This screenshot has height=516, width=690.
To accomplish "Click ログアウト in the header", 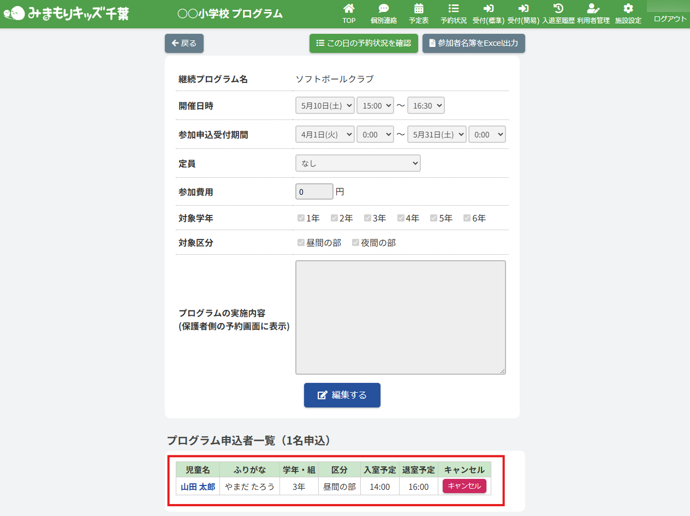I will 670,19.
